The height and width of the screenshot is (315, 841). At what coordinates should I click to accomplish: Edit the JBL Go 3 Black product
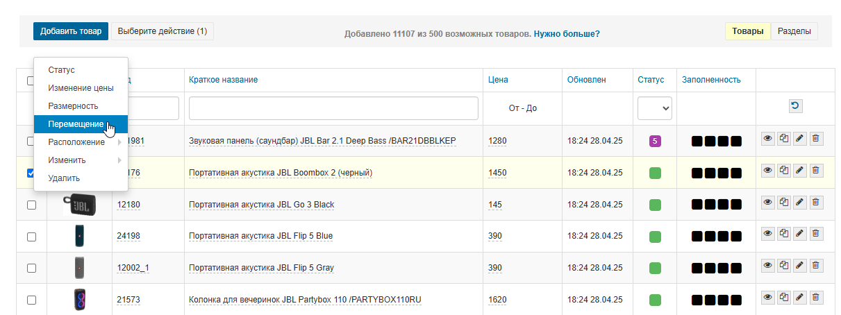800,202
